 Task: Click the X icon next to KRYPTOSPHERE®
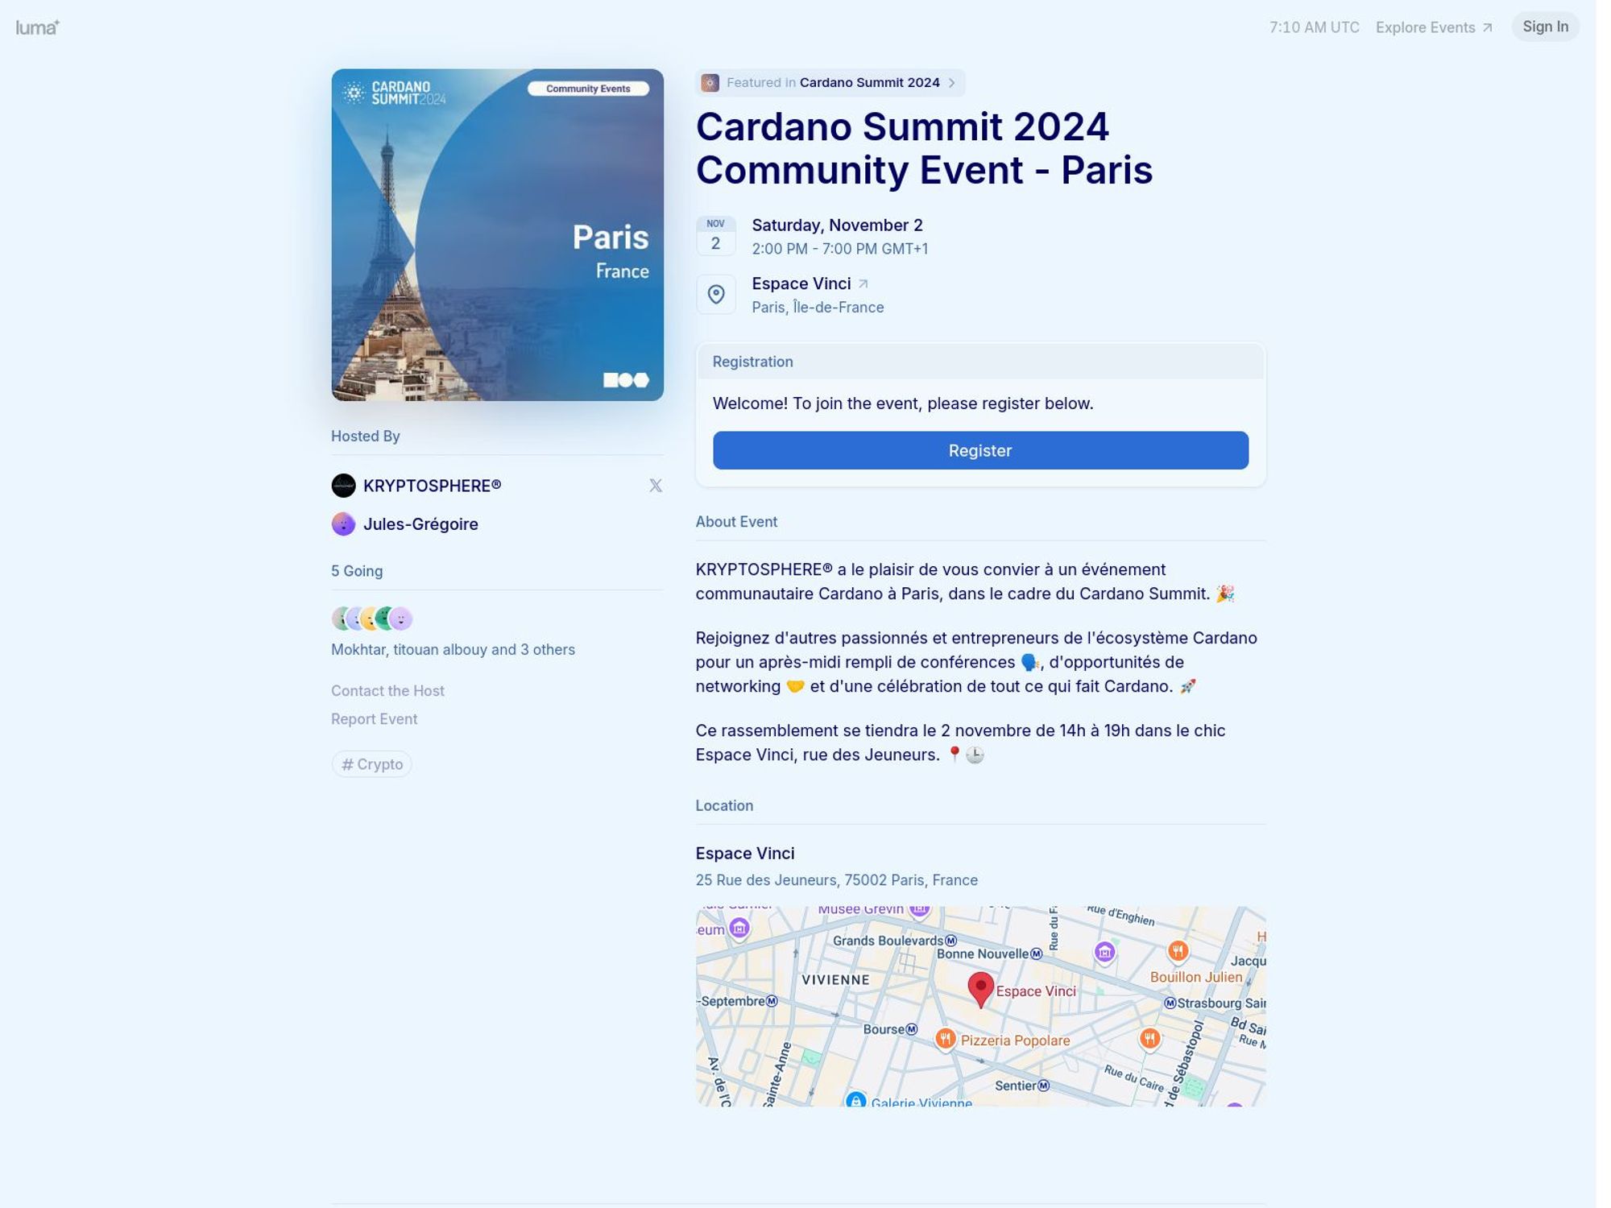click(656, 483)
